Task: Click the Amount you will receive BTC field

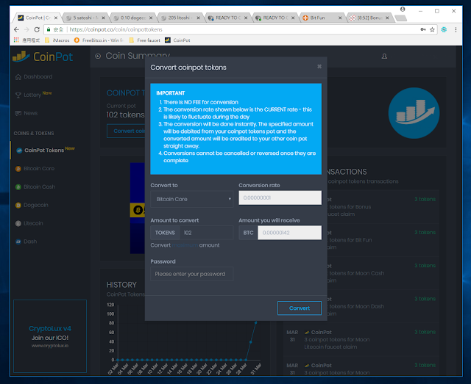Action: tap(289, 233)
